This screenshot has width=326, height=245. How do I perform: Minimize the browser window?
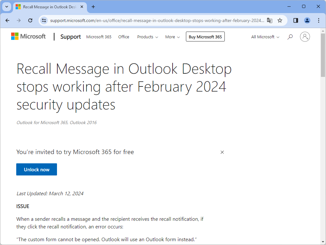(x=289, y=6)
